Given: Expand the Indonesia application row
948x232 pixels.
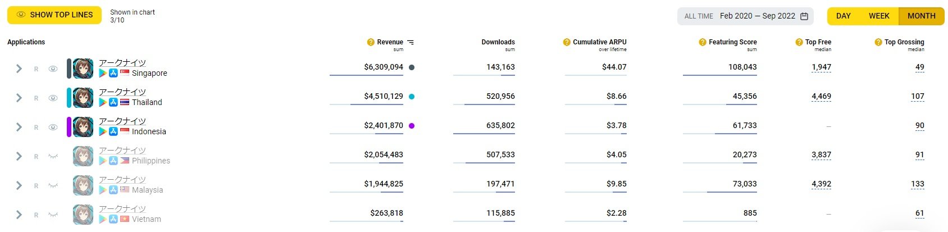Looking at the screenshot, I should 19,127.
